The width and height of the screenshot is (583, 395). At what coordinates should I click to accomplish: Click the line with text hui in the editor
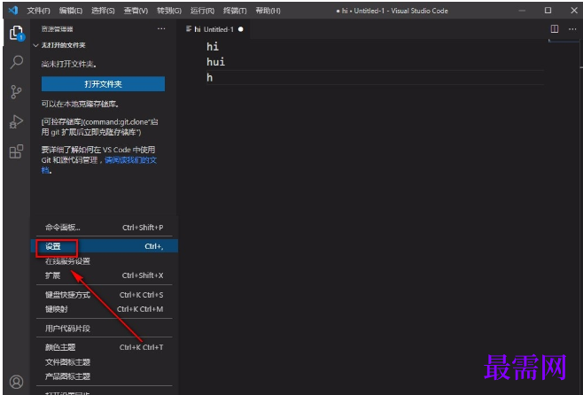coord(215,62)
